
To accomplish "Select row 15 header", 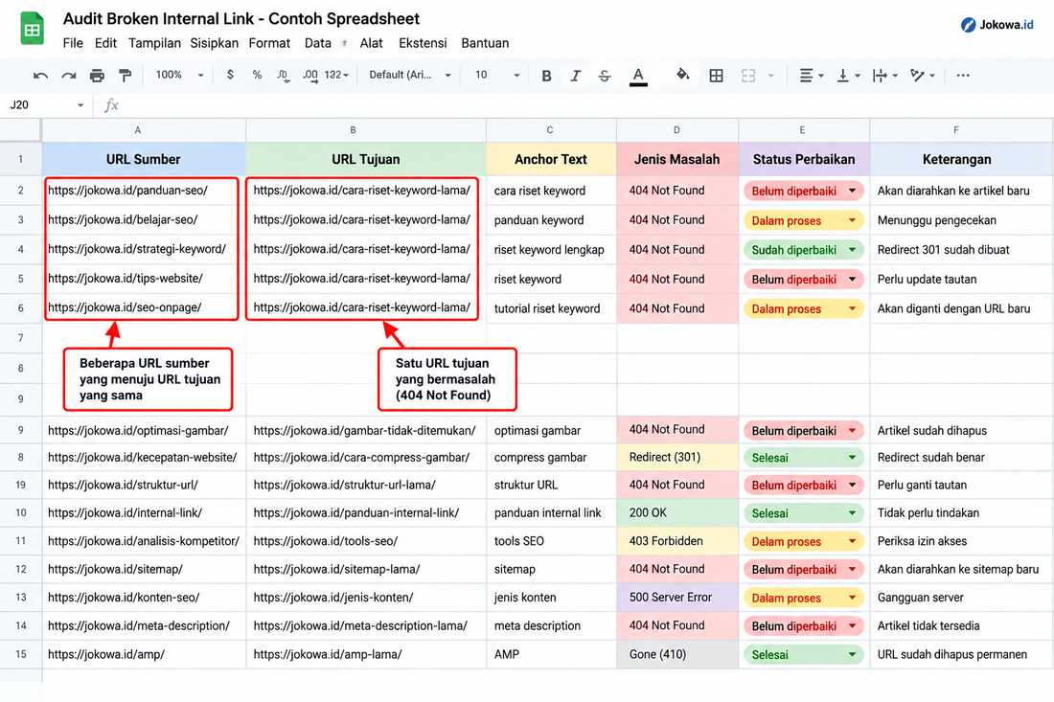I will (21, 654).
